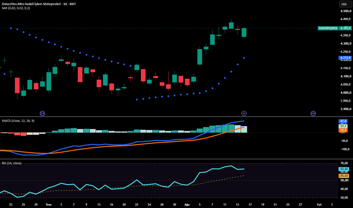Click the 21 date label on time axis
This screenshot has width=353, height=208.
point(275,205)
